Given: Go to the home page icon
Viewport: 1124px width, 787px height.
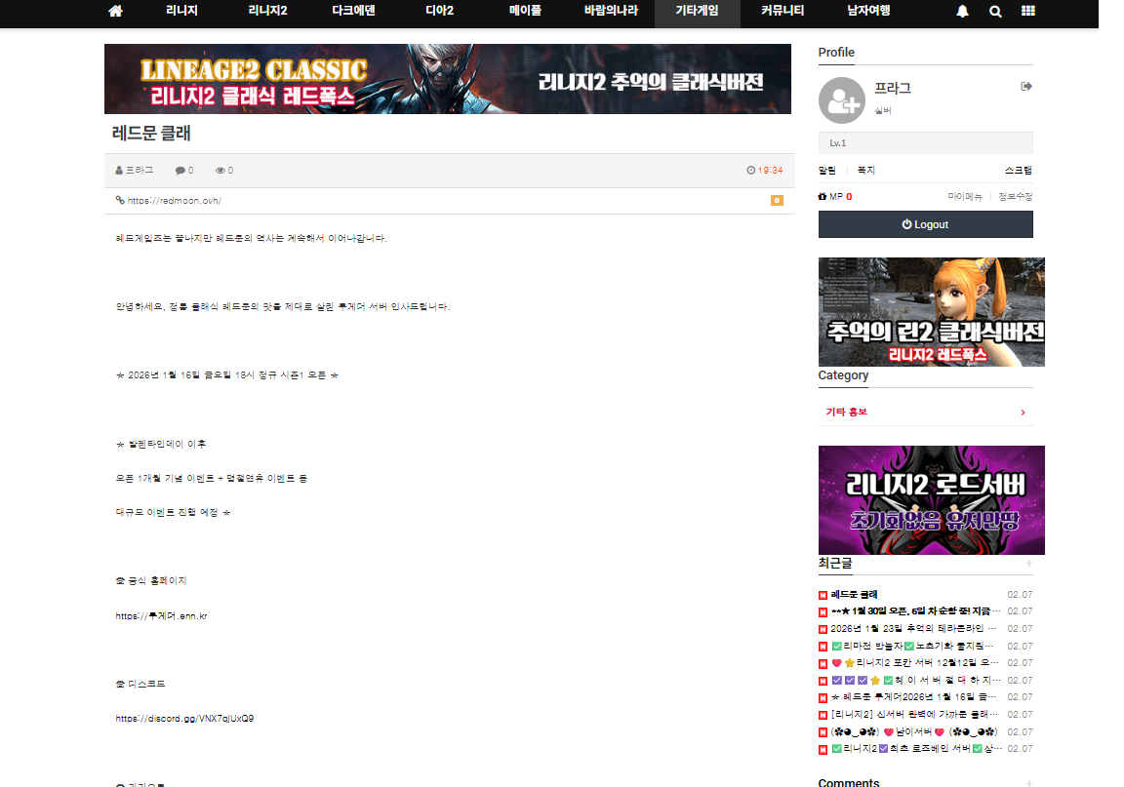Looking at the screenshot, I should (x=115, y=12).
